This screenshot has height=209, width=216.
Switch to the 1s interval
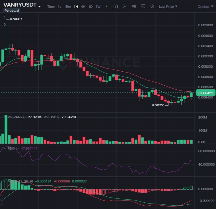pyautogui.click(x=59, y=7)
